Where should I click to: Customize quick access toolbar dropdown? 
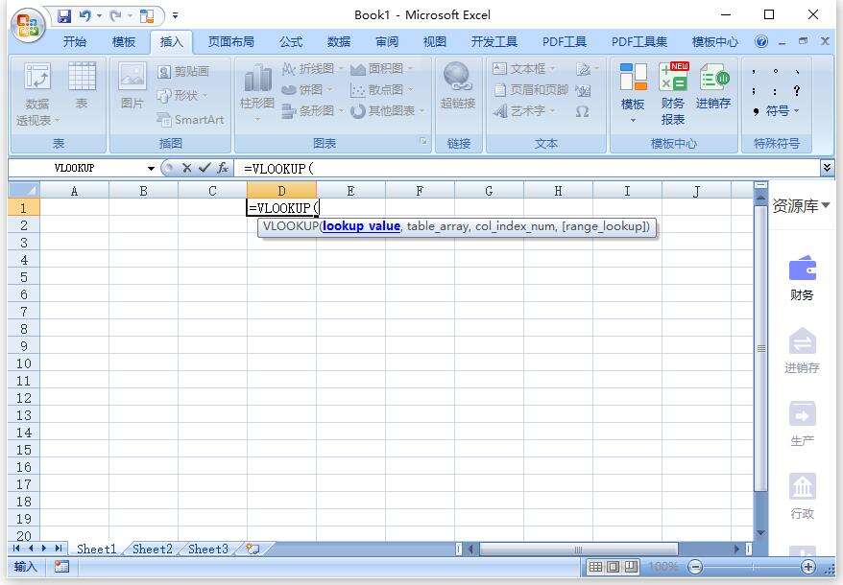(x=176, y=16)
